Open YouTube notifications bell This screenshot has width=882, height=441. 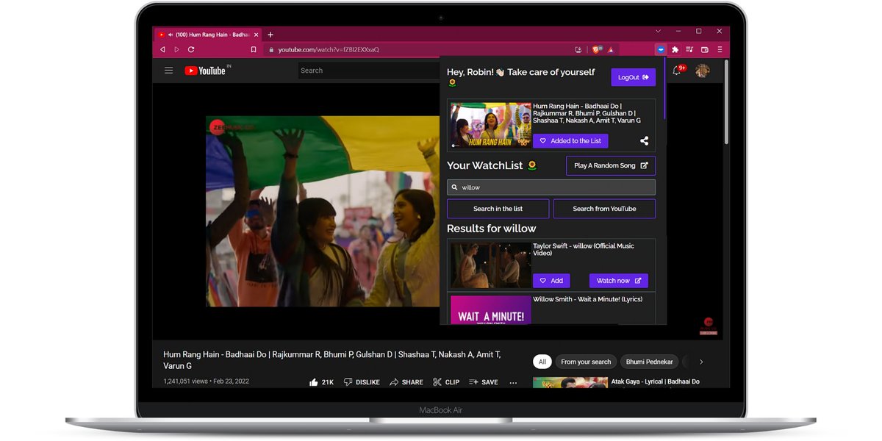coord(677,71)
